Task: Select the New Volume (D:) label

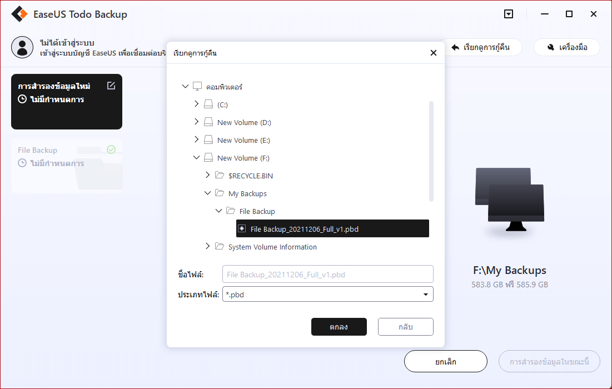Action: 244,122
